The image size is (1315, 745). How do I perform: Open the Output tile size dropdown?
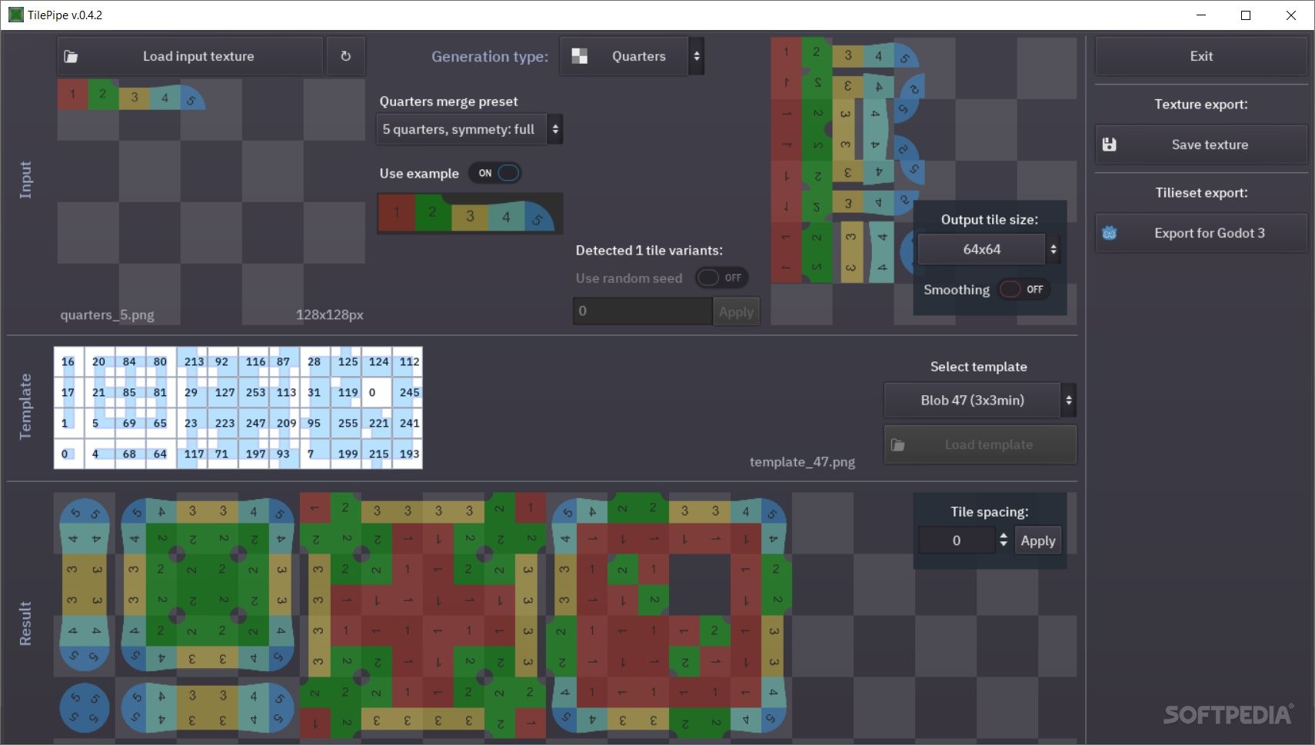pyautogui.click(x=989, y=249)
